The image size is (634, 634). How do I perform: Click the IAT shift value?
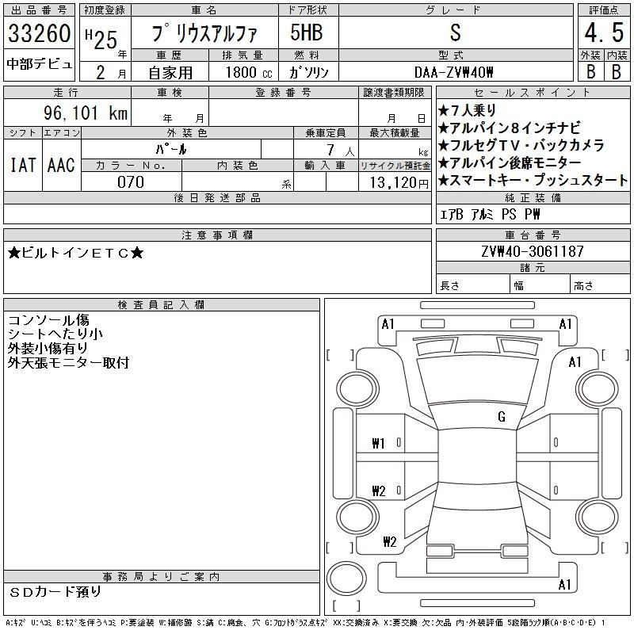pyautogui.click(x=21, y=166)
